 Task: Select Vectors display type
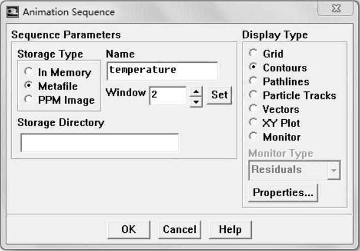[254, 109]
